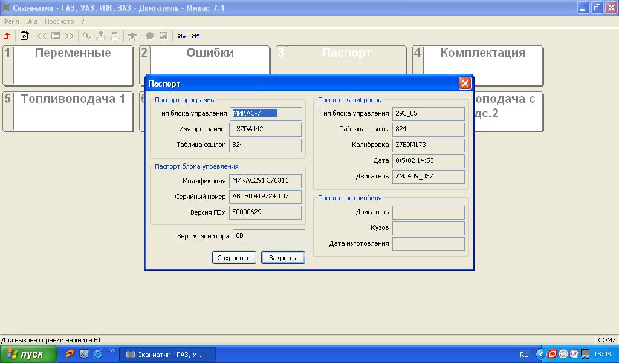
Task: Click the Двигатель field under Паспорт автомобиля
Action: coord(428,212)
